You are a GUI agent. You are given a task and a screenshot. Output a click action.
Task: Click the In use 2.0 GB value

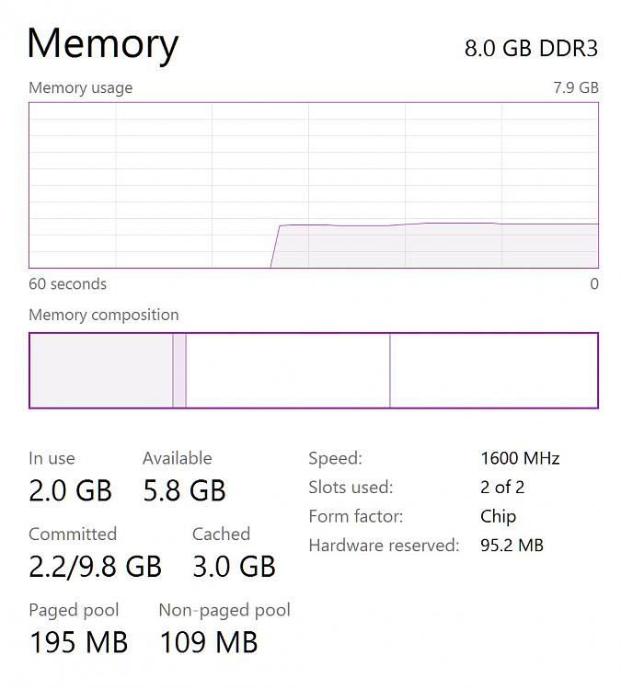[71, 490]
